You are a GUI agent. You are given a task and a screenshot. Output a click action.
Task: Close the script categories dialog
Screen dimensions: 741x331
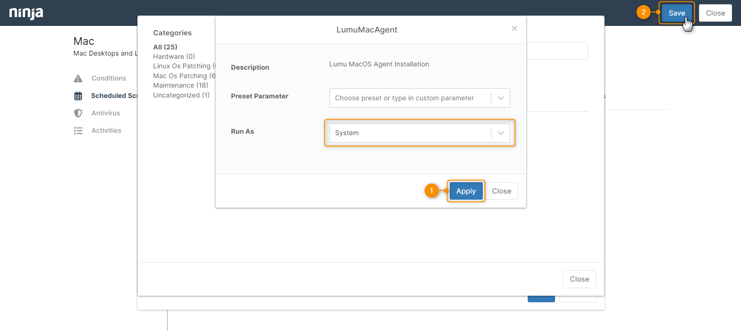pos(579,279)
